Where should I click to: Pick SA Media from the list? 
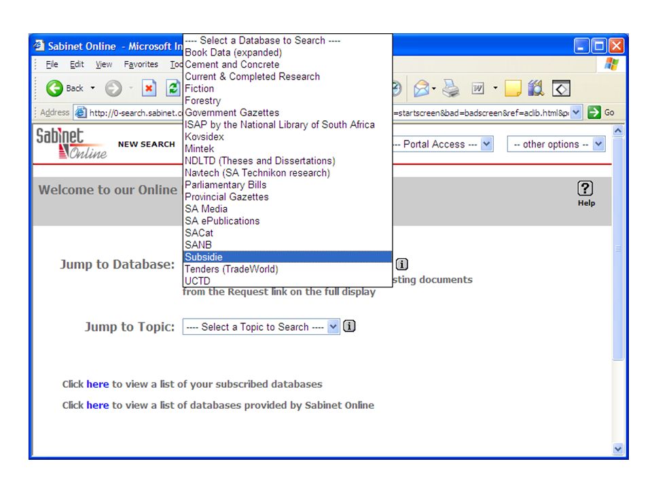coord(287,209)
